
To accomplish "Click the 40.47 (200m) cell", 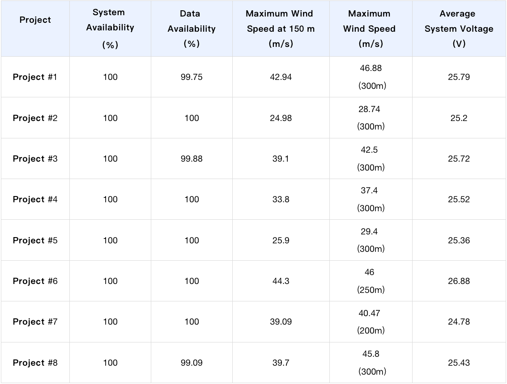I will click(371, 322).
